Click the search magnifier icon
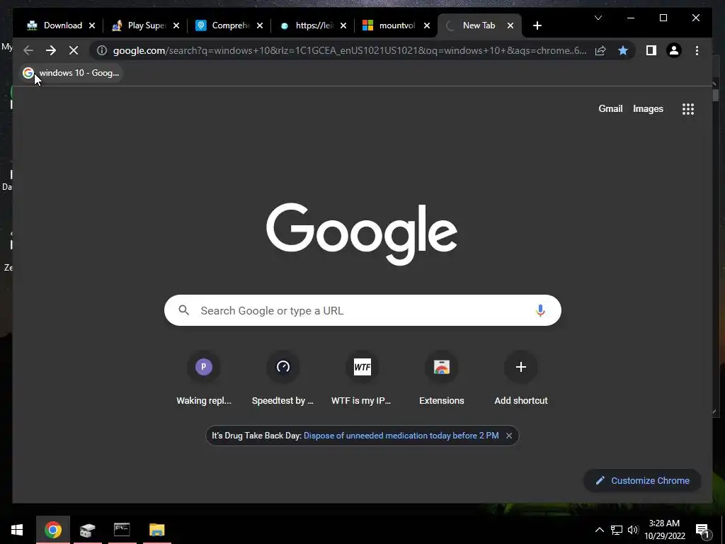Screen dimensions: 725x544 click(183, 310)
